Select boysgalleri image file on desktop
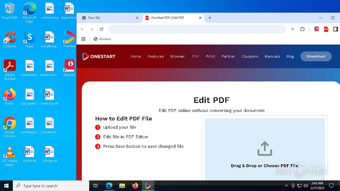340x191 pixels. coord(29,97)
